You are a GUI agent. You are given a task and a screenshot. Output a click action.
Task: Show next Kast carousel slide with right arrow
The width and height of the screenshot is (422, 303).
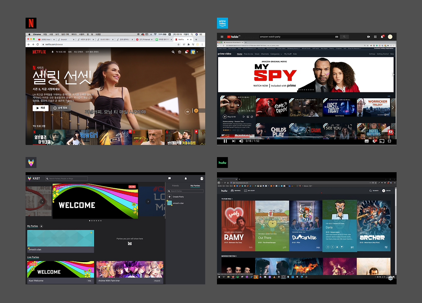pos(148,201)
